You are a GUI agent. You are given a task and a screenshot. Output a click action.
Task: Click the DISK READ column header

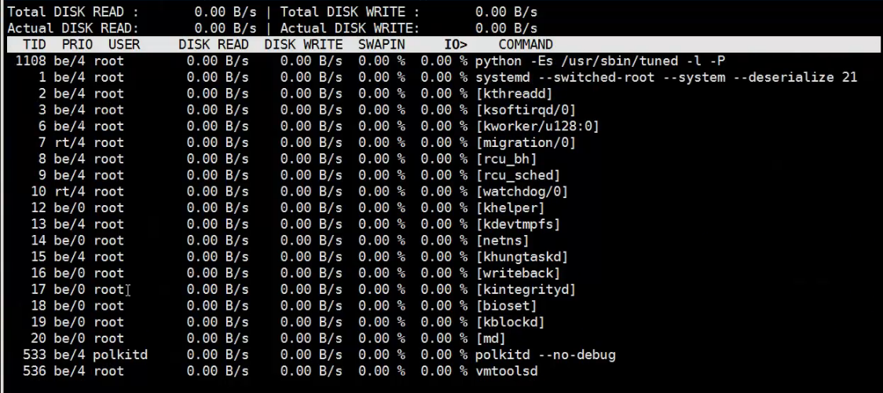[214, 45]
